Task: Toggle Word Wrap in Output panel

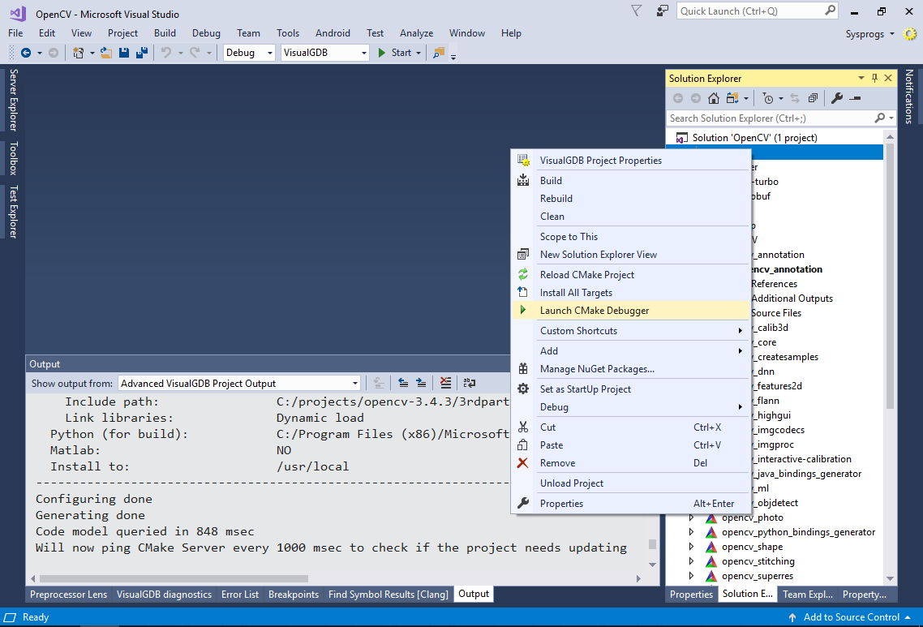Action: coord(469,384)
